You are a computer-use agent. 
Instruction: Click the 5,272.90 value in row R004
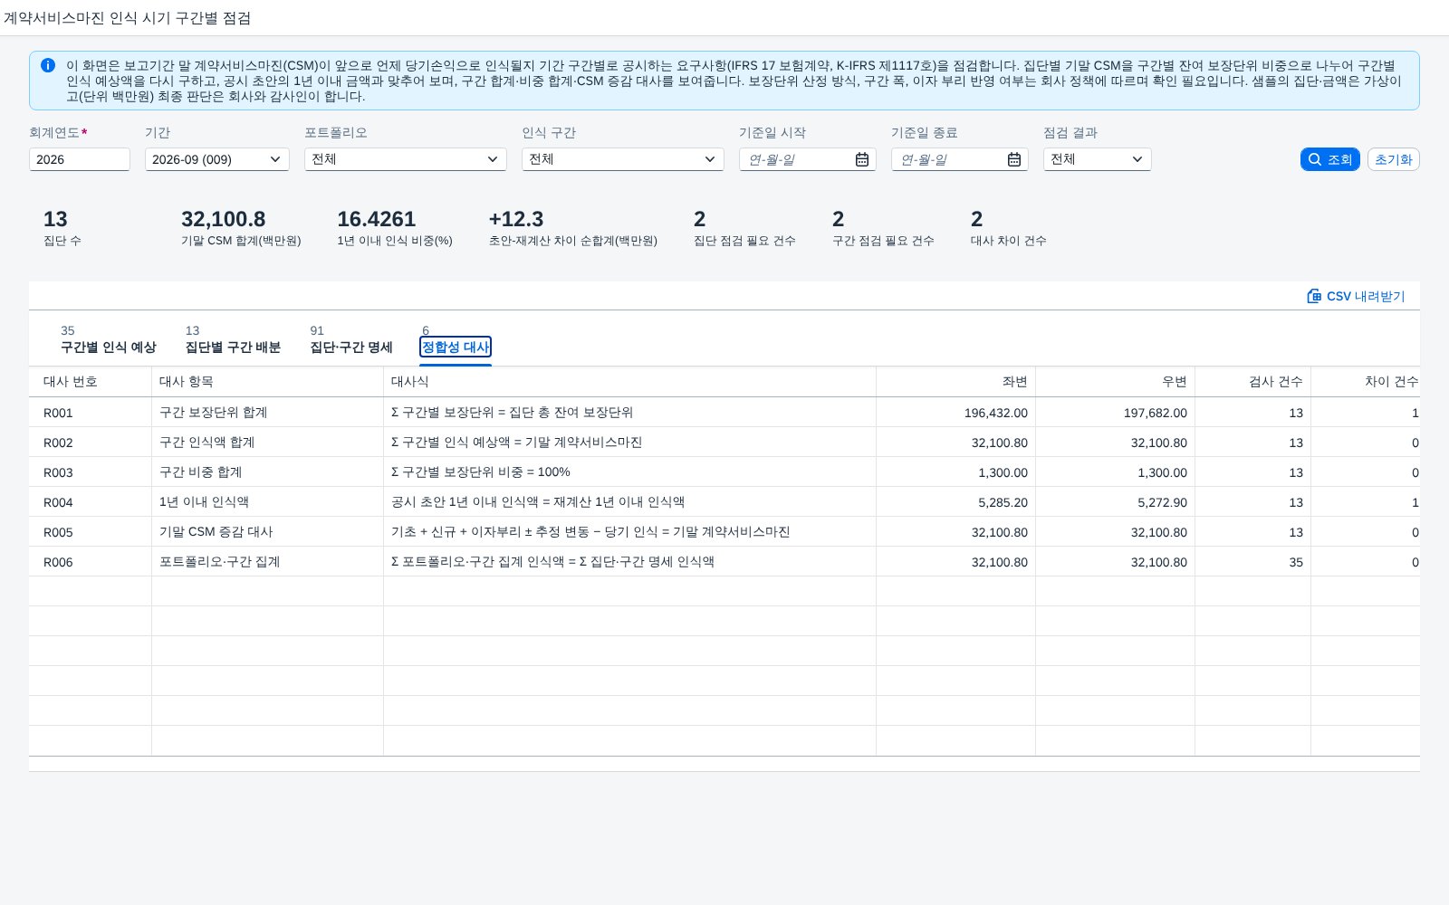(x=1162, y=502)
